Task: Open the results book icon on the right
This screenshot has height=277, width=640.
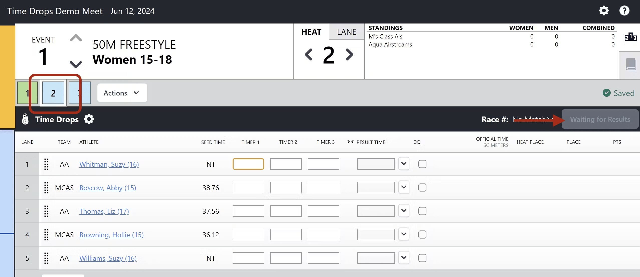Action: click(630, 64)
